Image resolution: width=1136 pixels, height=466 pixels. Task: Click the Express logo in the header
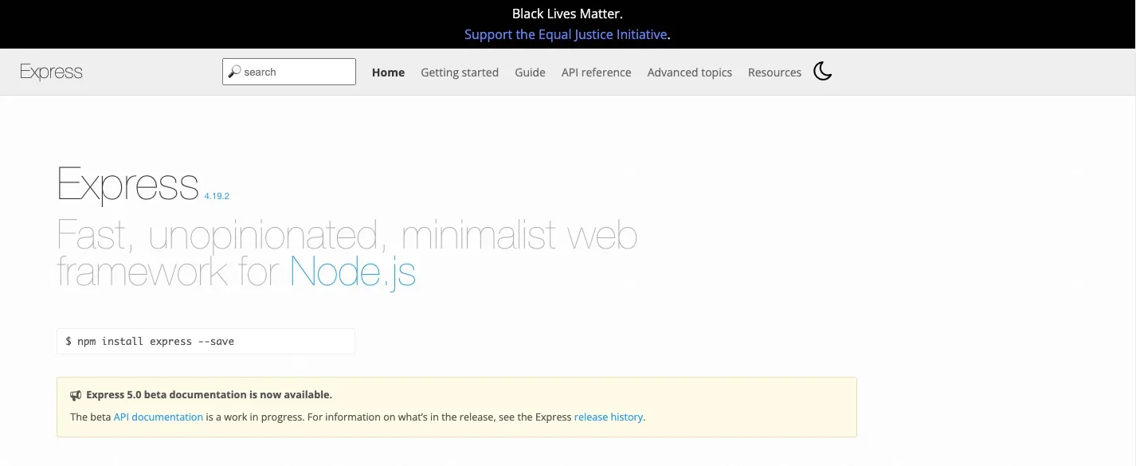coord(51,72)
